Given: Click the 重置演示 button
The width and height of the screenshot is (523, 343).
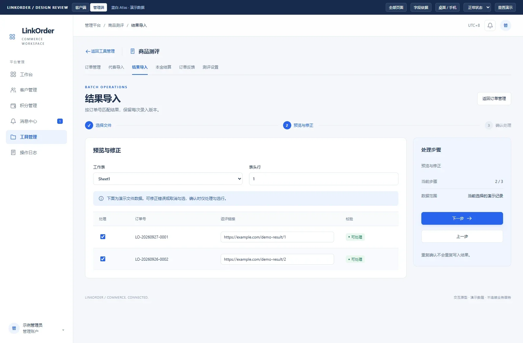Looking at the screenshot, I should (505, 8).
